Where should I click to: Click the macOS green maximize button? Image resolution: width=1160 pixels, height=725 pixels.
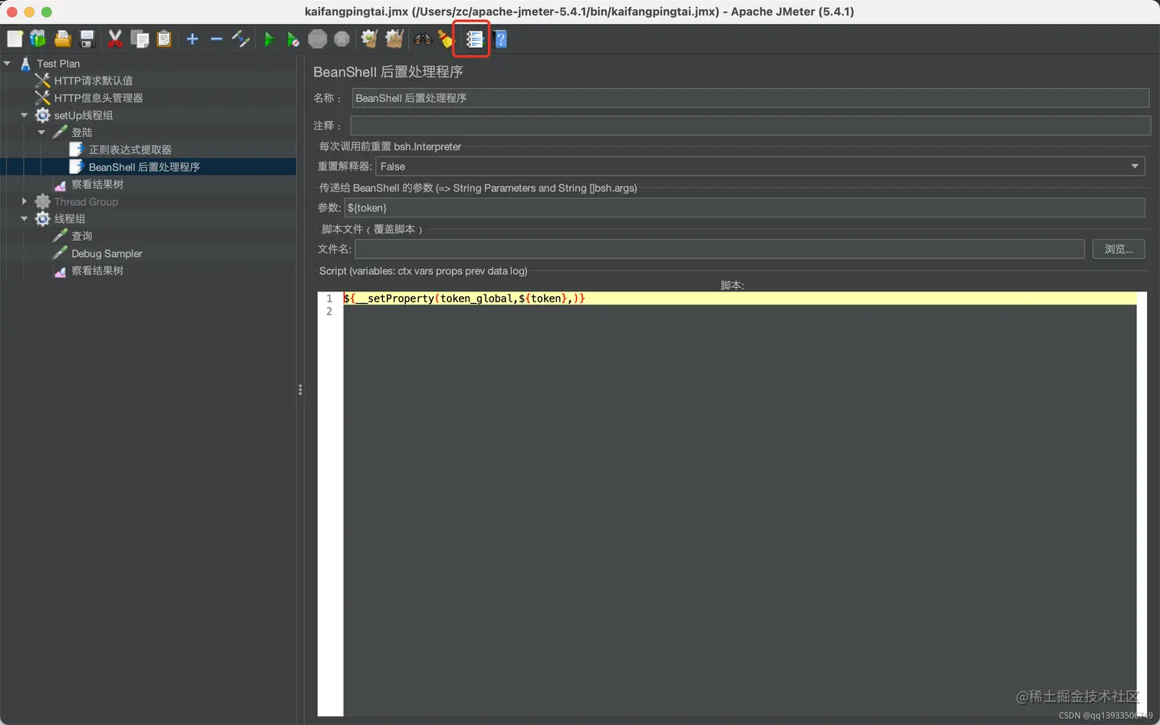(46, 12)
